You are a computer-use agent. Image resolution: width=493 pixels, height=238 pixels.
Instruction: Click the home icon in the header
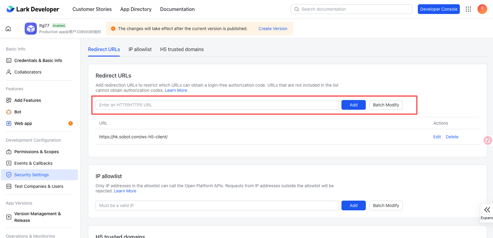pos(8,29)
